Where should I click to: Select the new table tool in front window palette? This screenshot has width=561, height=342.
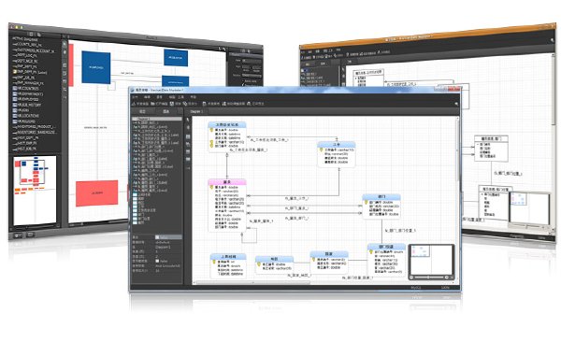click(x=188, y=136)
